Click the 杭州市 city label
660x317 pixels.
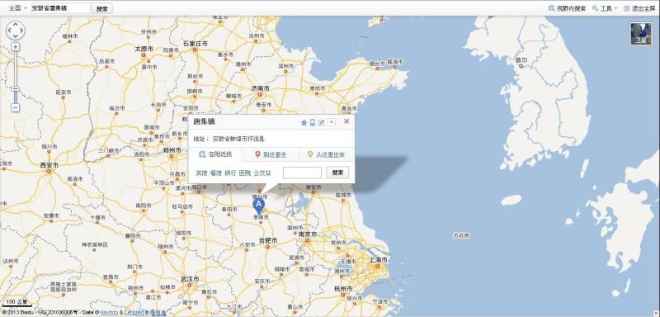coord(343,288)
